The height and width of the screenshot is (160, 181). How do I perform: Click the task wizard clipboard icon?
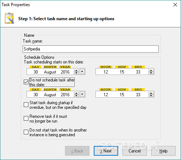(x=9, y=18)
